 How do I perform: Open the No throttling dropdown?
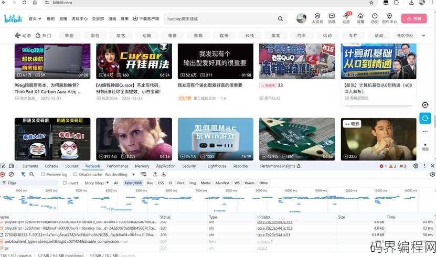coord(120,175)
